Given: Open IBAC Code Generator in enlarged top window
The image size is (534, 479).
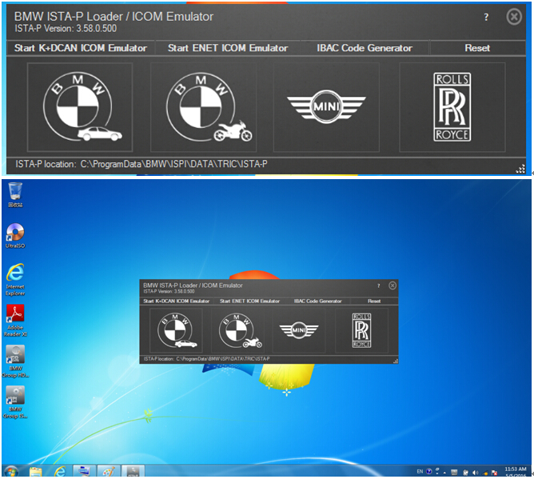Looking at the screenshot, I should click(x=365, y=48).
